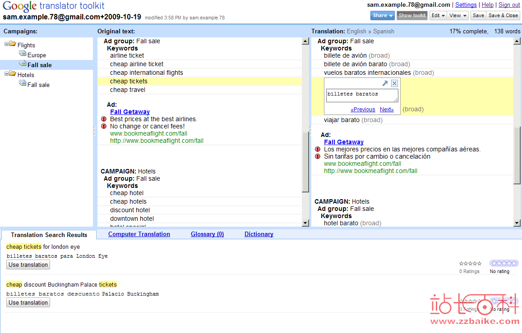The width and height of the screenshot is (522, 333).
Task: Open the Settings link
Action: (466, 5)
